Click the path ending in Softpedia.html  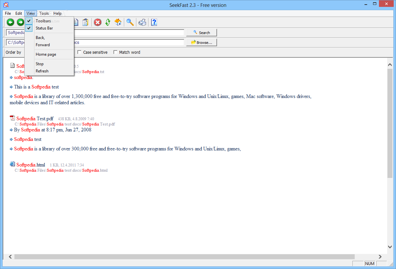(61, 170)
